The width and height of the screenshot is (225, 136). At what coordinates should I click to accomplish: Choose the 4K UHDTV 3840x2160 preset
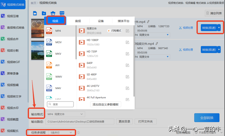point(105,88)
